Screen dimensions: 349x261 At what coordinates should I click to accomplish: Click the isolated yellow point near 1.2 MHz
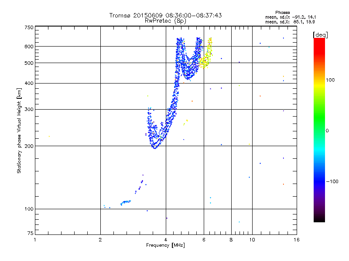(49, 136)
